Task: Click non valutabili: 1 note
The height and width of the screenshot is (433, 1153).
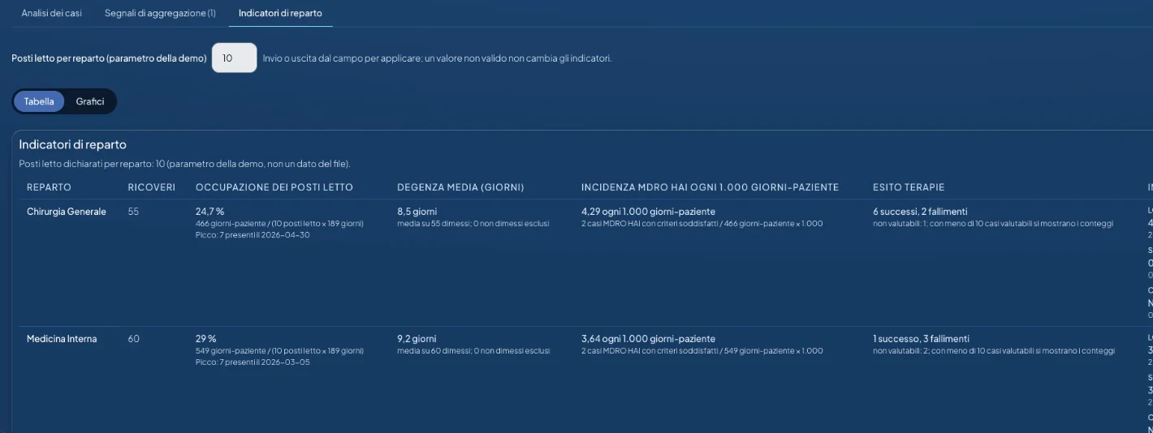Action: tap(993, 223)
